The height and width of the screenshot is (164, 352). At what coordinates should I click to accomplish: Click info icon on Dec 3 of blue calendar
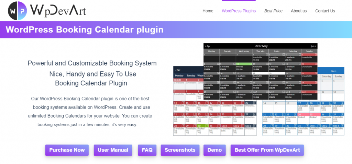pyautogui.click(x=342, y=126)
